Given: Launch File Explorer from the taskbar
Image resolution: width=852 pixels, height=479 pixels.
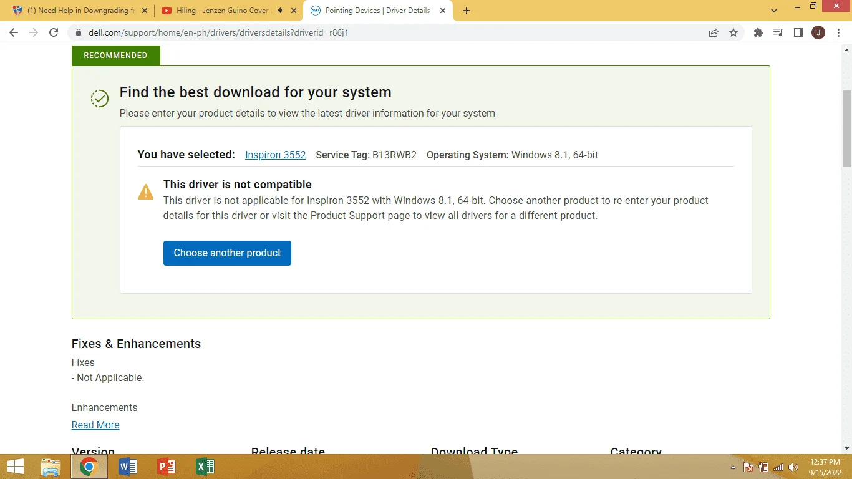Looking at the screenshot, I should [51, 467].
